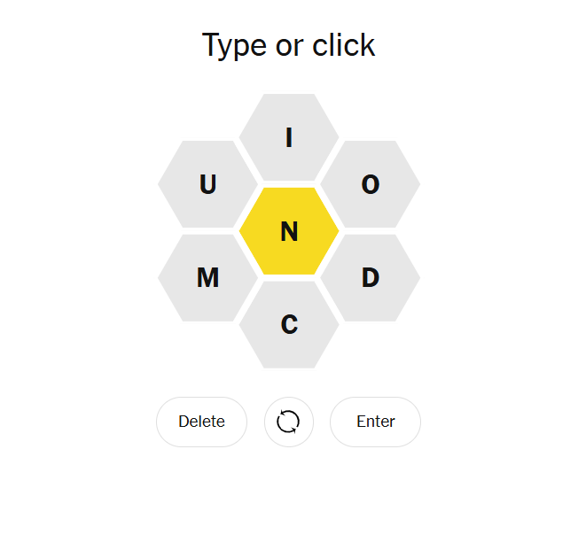Screen dimensions: 578x550
Task: Add the top hexagon letter I
Action: 289,137
